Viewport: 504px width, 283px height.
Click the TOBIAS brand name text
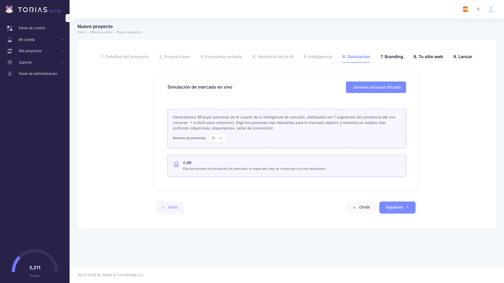point(33,10)
